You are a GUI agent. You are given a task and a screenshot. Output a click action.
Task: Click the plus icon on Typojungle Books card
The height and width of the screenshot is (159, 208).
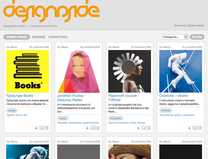[36, 128]
